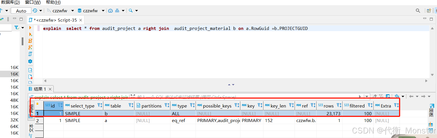The height and width of the screenshot is (138, 437).
Task: Click the filter sort icon on the select_type column
Action: click(x=100, y=105)
